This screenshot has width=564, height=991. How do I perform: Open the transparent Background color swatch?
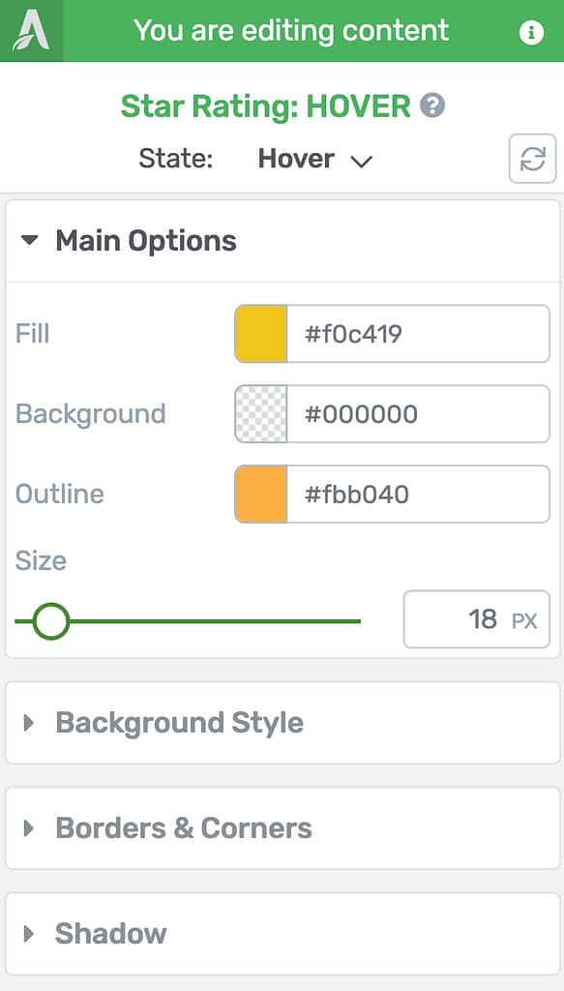[261, 414]
